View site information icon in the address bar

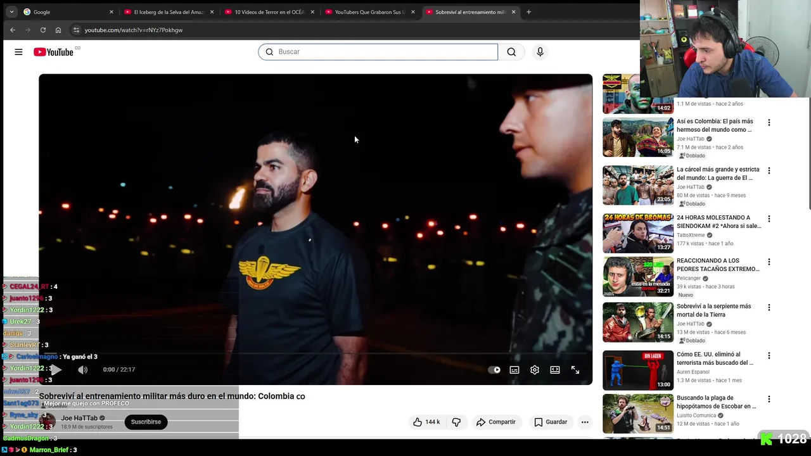point(76,30)
